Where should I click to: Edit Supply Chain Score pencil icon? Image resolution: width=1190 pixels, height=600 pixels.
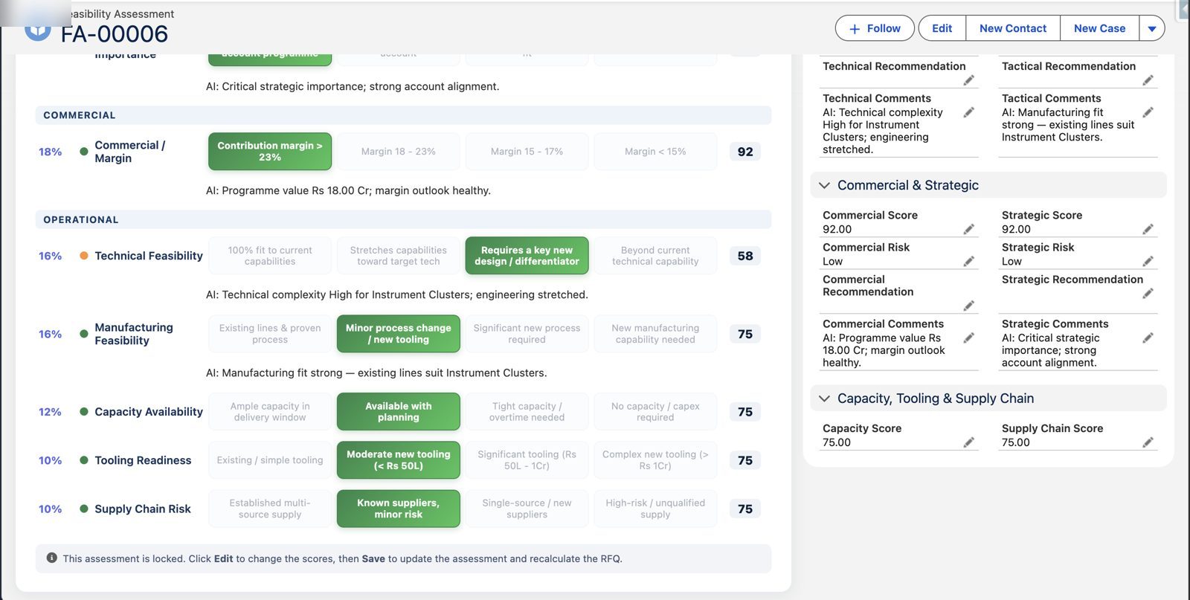pyautogui.click(x=1148, y=442)
